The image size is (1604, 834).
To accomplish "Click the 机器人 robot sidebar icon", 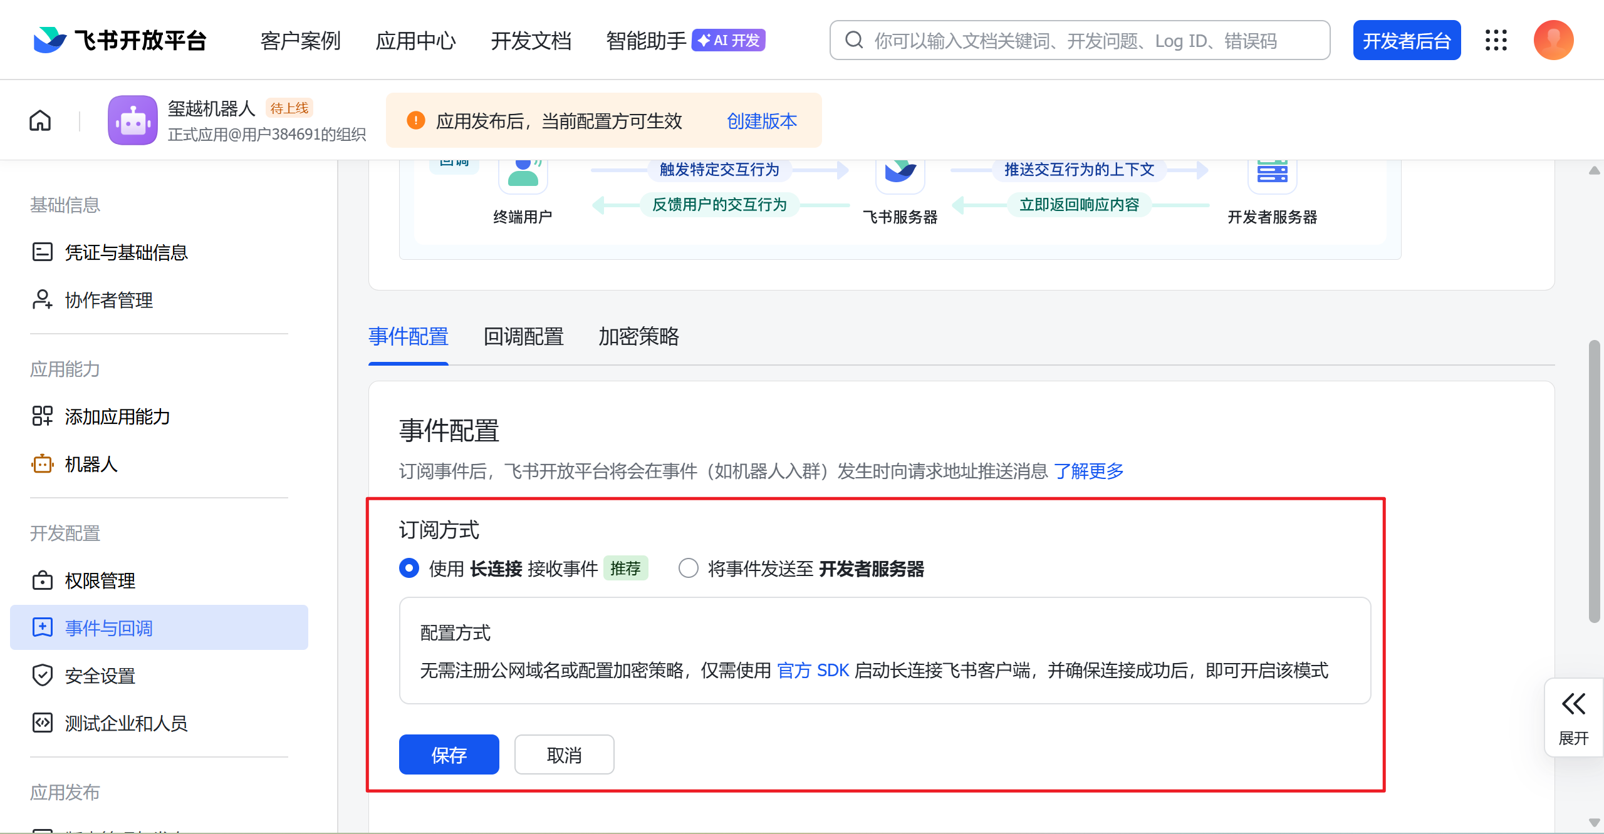I will 42,464.
